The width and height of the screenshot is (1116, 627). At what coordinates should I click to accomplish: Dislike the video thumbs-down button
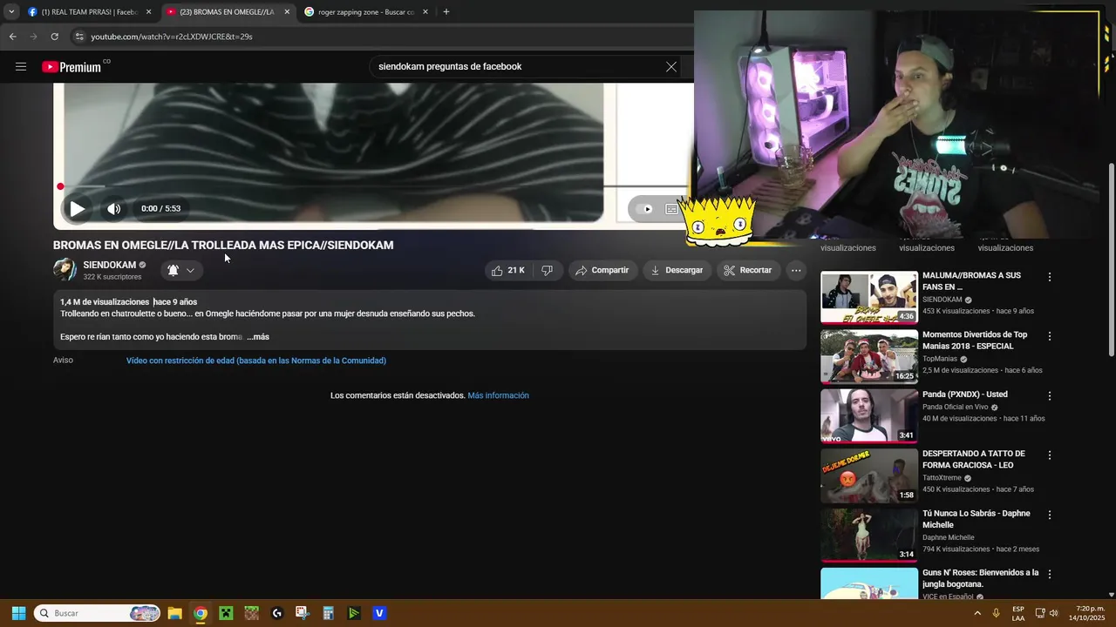tap(547, 271)
